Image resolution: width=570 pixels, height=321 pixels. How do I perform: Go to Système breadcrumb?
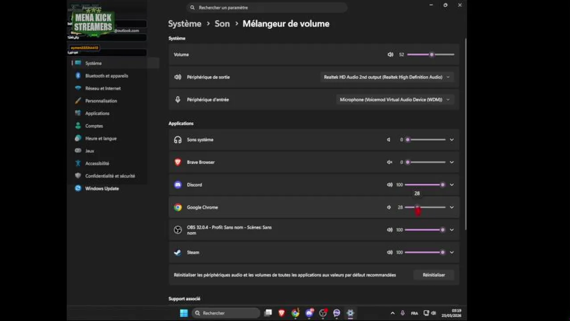coord(185,24)
